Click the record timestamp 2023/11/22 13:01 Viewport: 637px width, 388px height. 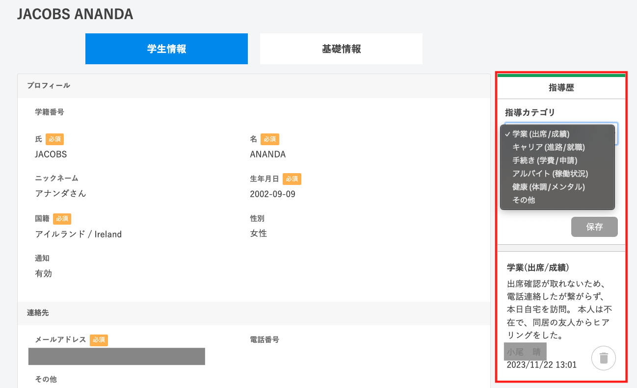coord(542,365)
